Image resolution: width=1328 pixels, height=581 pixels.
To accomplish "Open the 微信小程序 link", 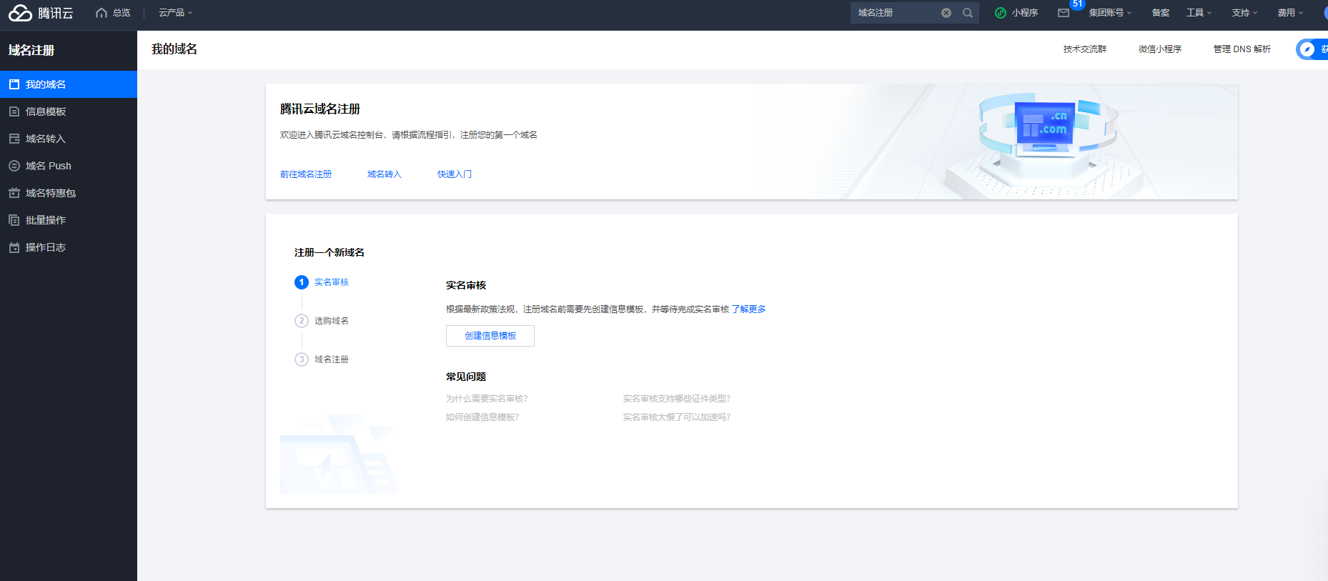I will click(x=1160, y=49).
